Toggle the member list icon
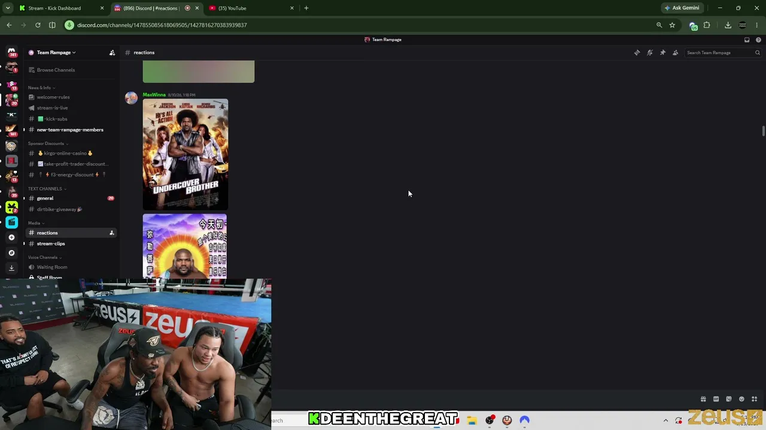The width and height of the screenshot is (766, 430). coord(676,53)
